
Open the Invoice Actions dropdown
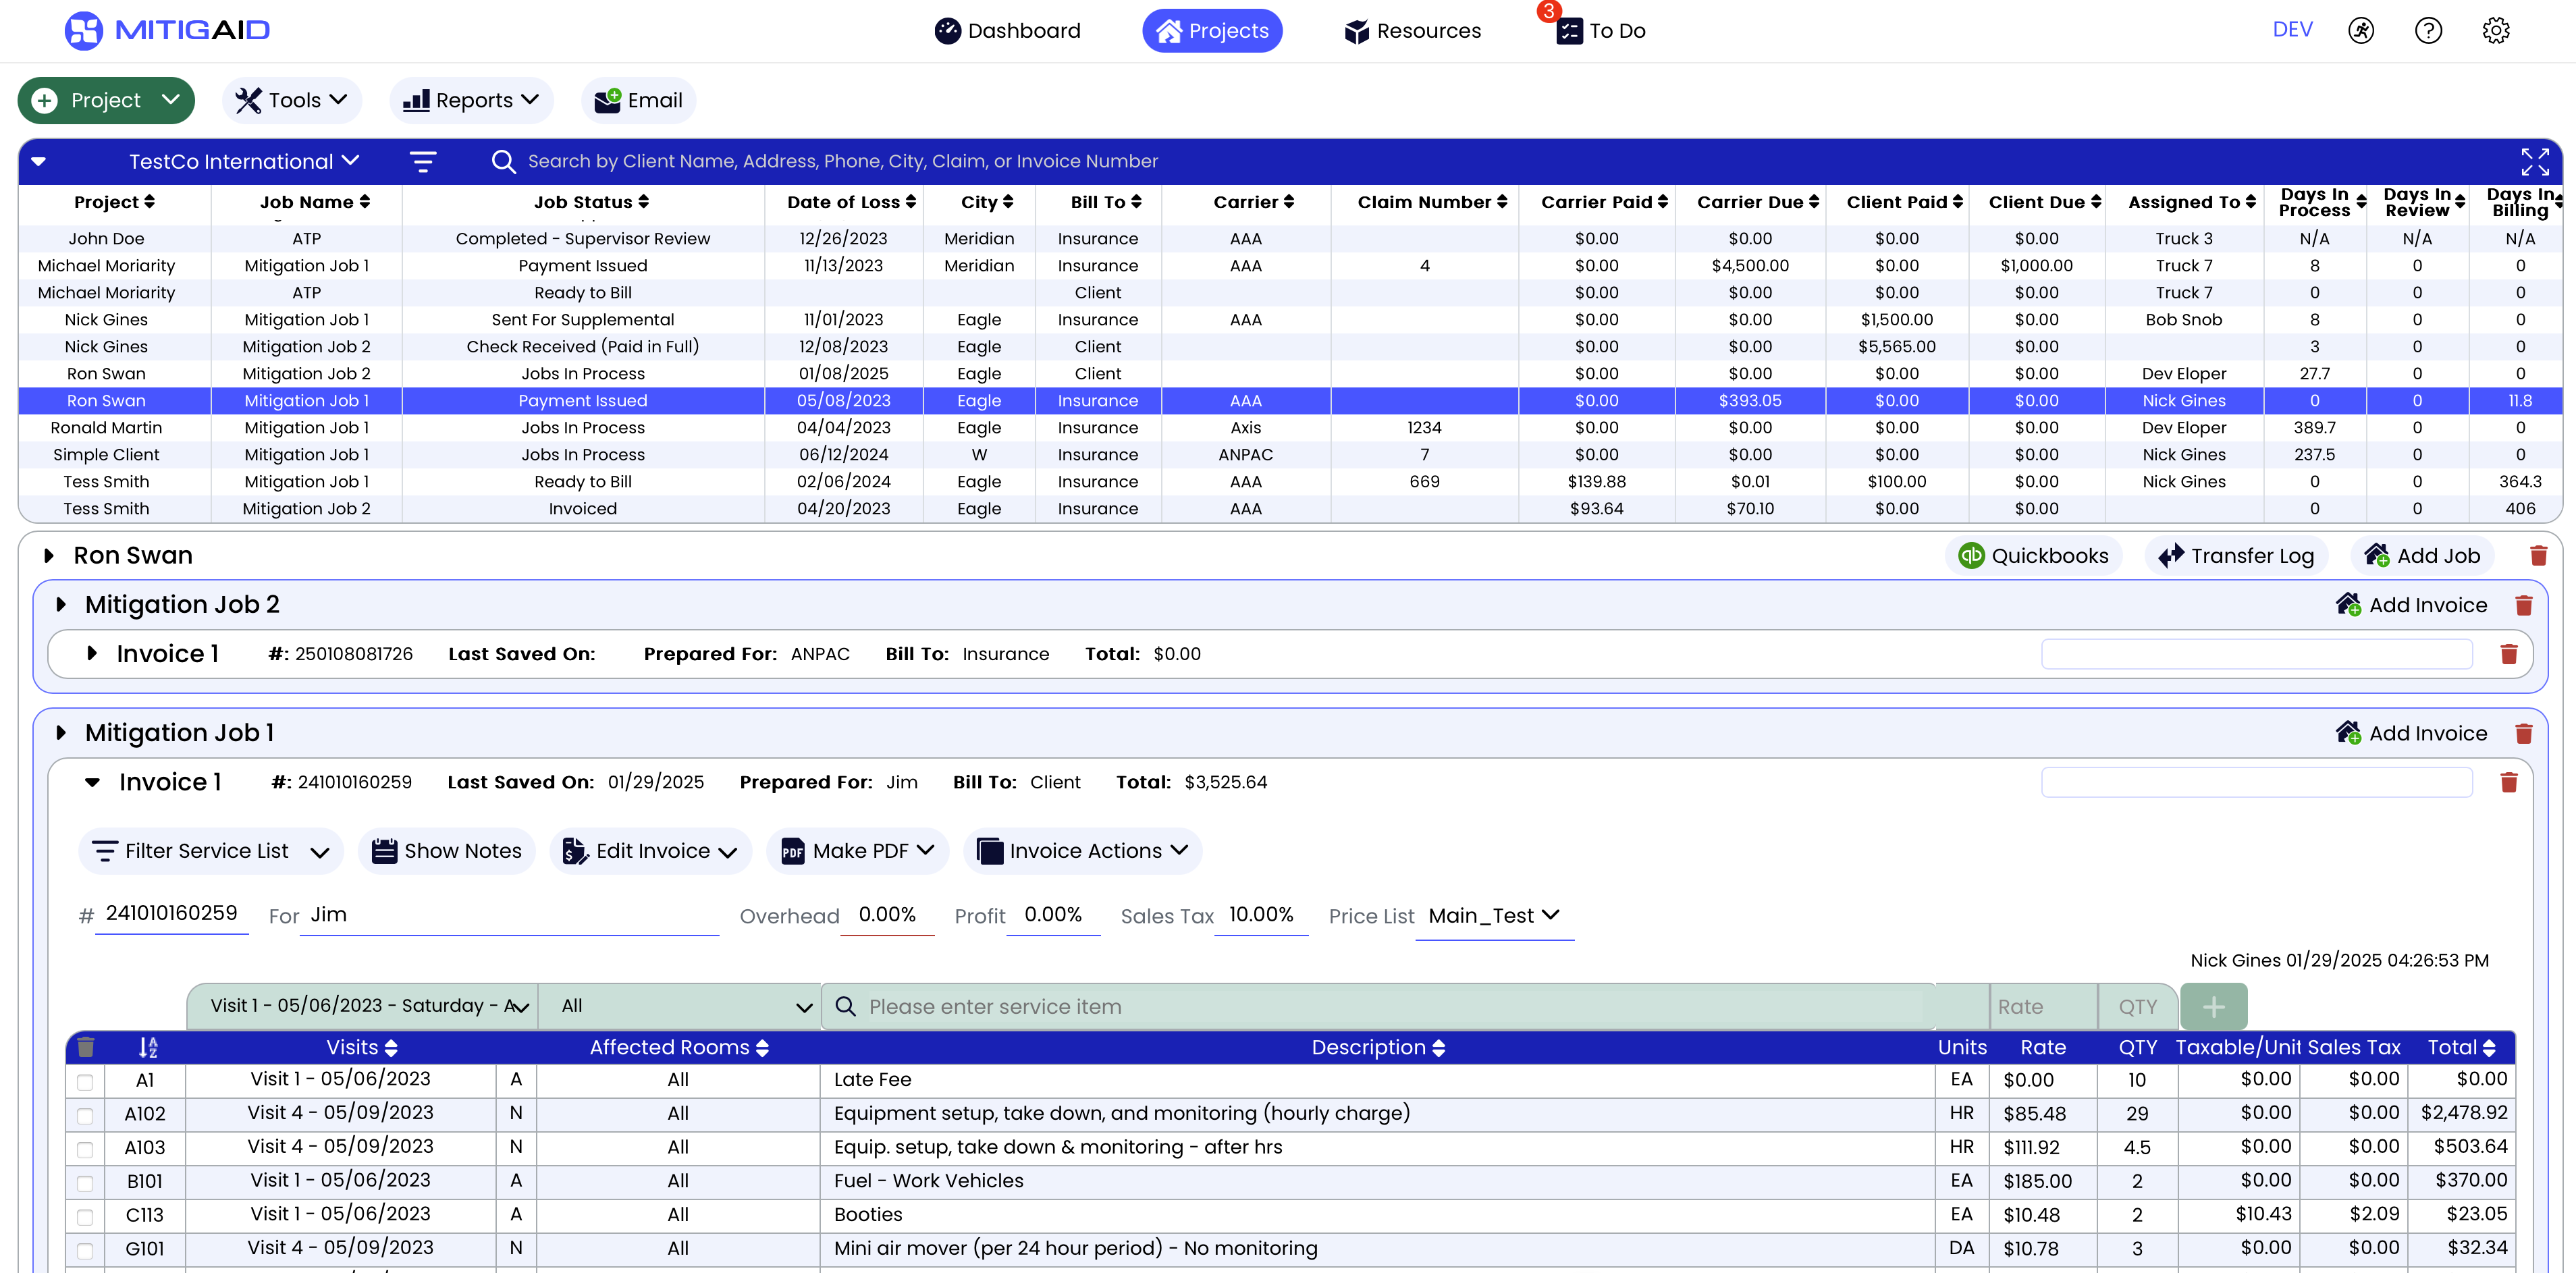pos(1083,850)
